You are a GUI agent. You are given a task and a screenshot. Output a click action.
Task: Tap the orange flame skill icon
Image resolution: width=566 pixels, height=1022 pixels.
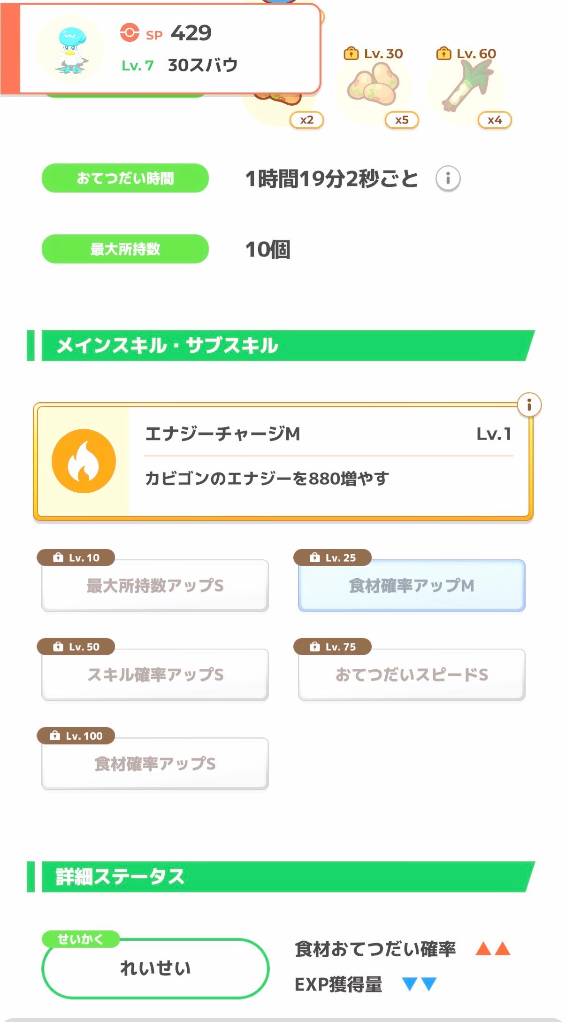coord(84,461)
